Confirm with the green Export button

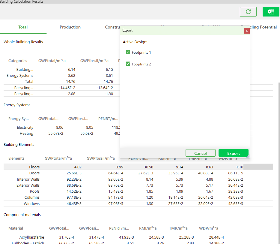(x=233, y=153)
